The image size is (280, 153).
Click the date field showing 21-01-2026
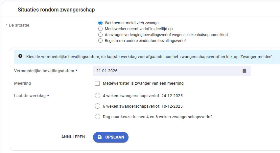tap(172, 71)
